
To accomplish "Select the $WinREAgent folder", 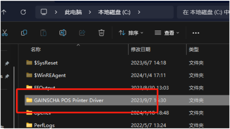I will pyautogui.click(x=127, y=75).
